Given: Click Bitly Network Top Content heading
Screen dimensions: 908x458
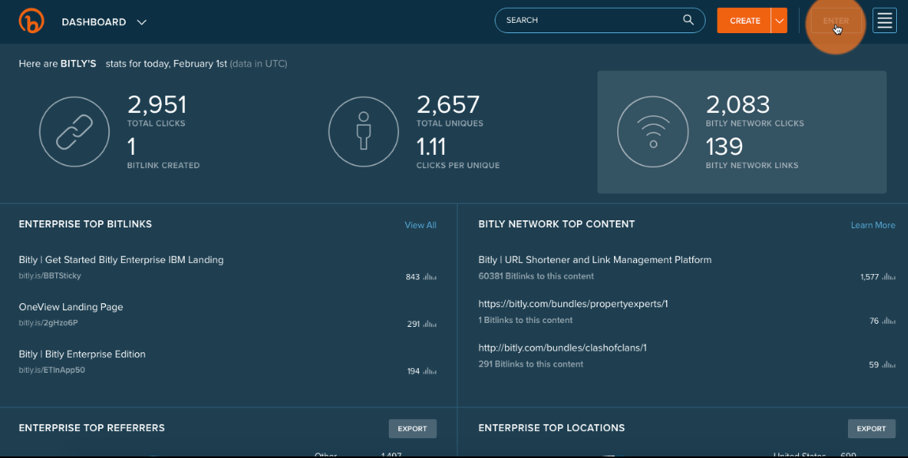Looking at the screenshot, I should (x=556, y=224).
